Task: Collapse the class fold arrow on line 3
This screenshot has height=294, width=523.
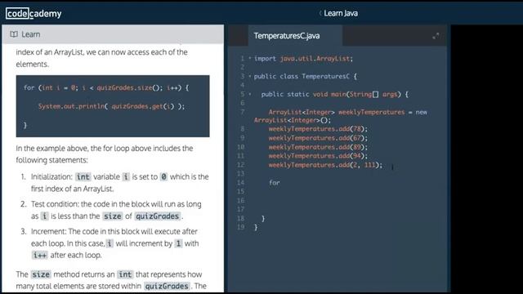Action: [250, 76]
